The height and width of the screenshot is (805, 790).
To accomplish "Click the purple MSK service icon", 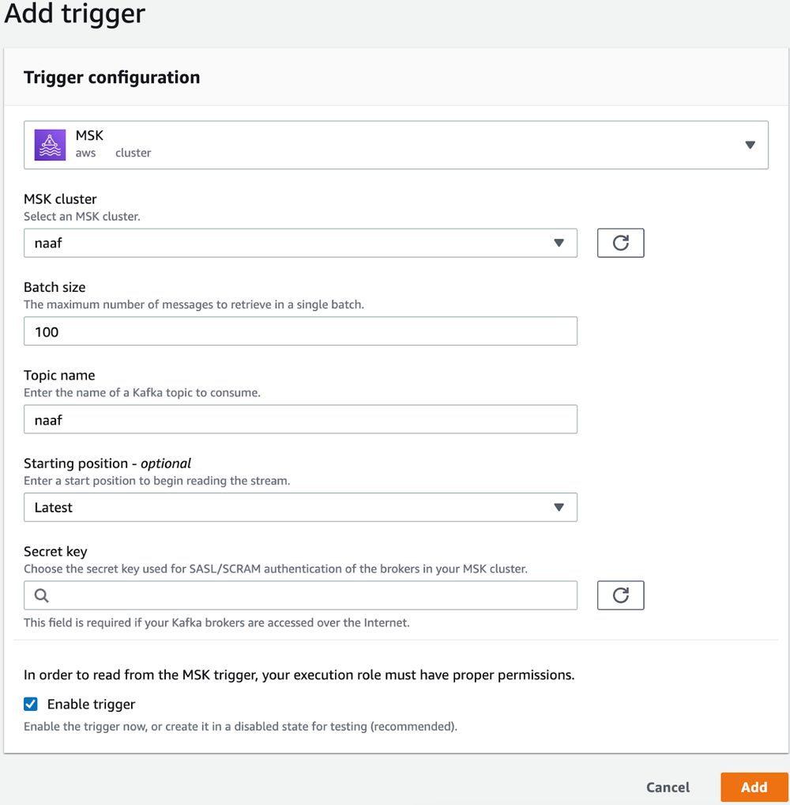I will pos(50,145).
